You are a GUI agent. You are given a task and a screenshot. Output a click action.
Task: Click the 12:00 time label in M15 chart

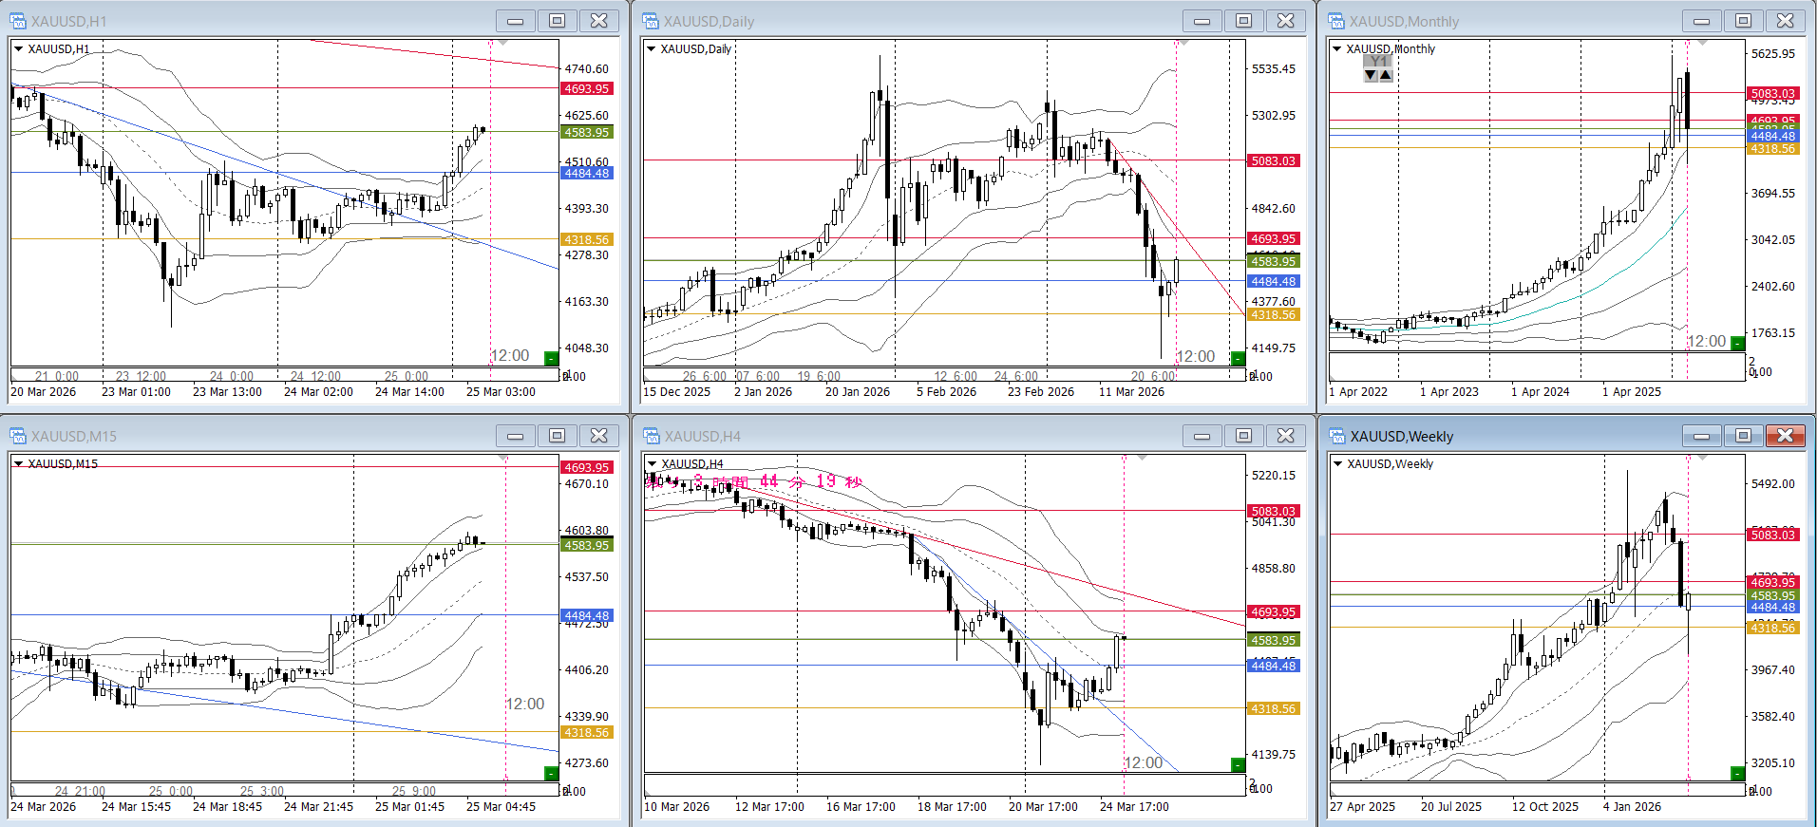tap(525, 704)
